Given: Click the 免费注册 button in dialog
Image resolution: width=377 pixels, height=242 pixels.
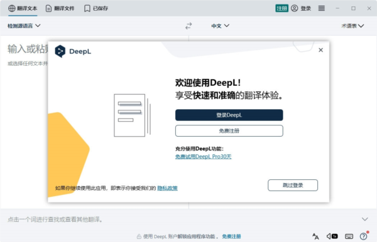Looking at the screenshot, I should coord(229,130).
